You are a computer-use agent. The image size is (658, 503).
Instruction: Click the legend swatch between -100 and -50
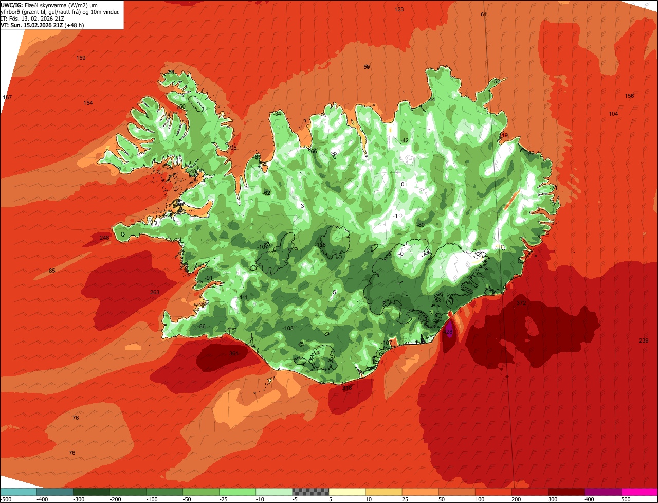coord(164,492)
